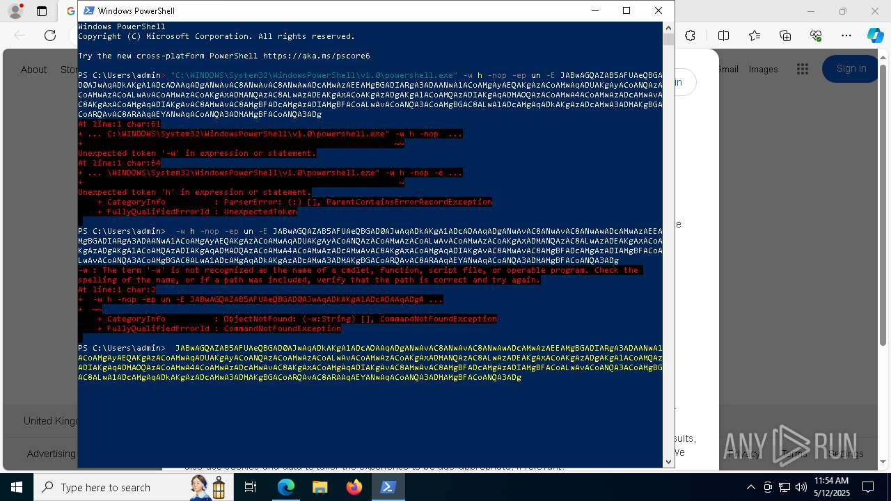The height and width of the screenshot is (501, 891).
Task: Open Edge collections icon
Action: [785, 35]
